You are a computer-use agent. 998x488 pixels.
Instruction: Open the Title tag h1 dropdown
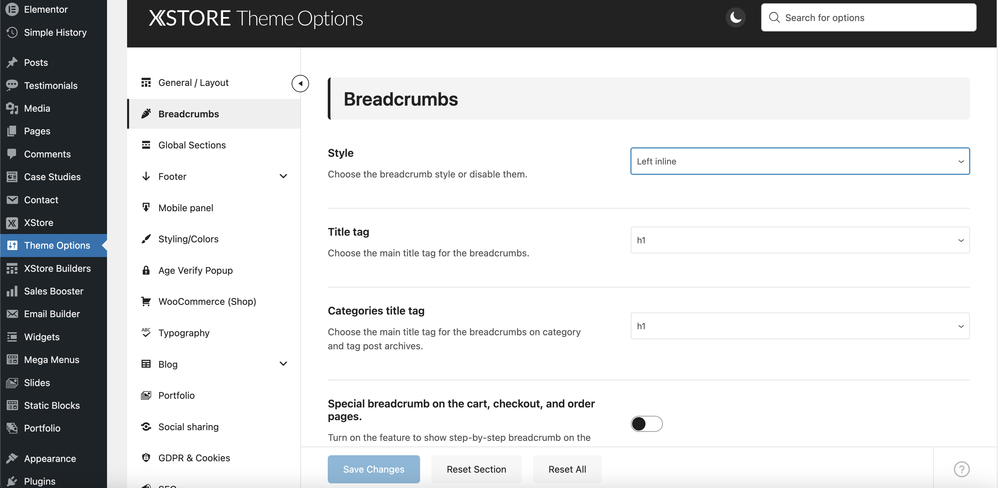tap(800, 240)
